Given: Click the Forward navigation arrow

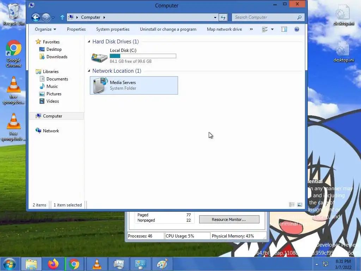Looking at the screenshot, I should tap(46, 17).
